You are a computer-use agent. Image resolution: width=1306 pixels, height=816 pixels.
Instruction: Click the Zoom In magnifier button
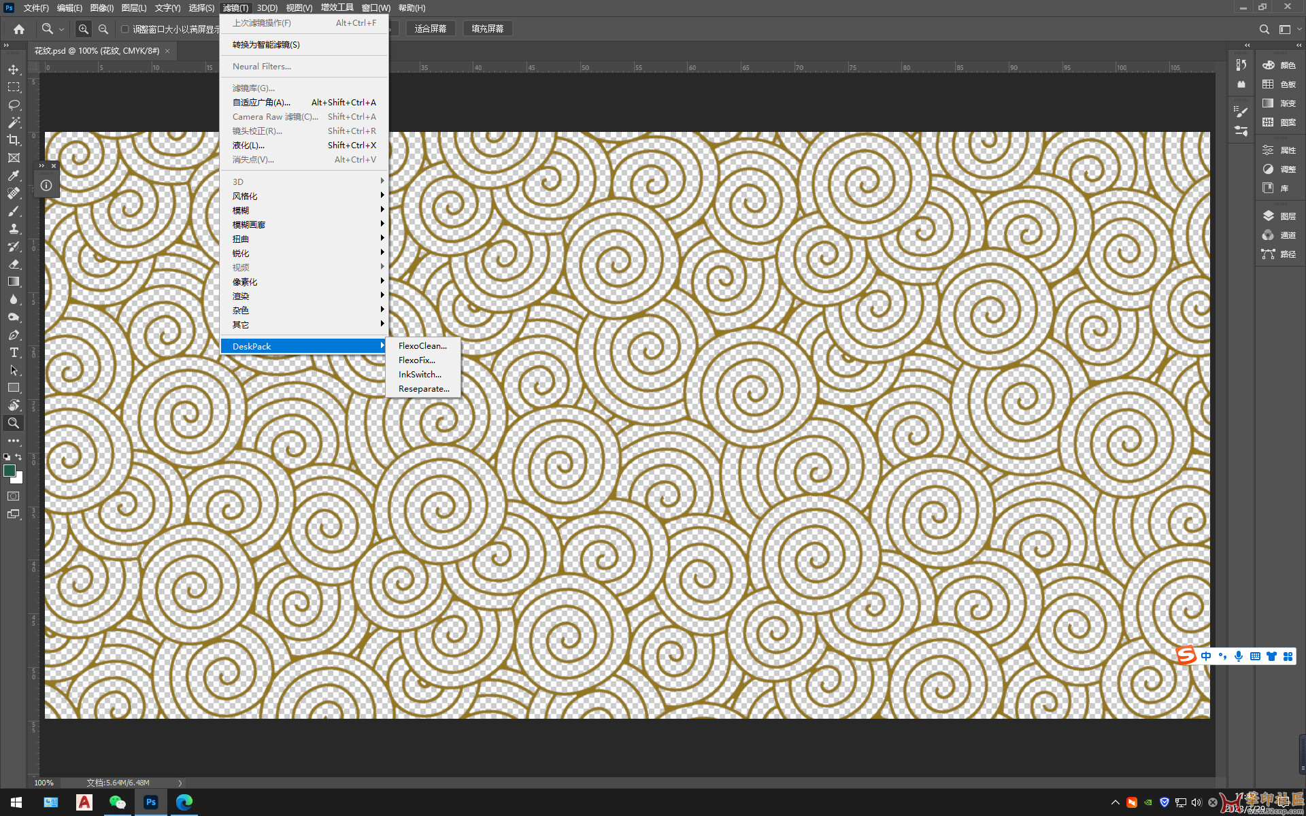[84, 29]
